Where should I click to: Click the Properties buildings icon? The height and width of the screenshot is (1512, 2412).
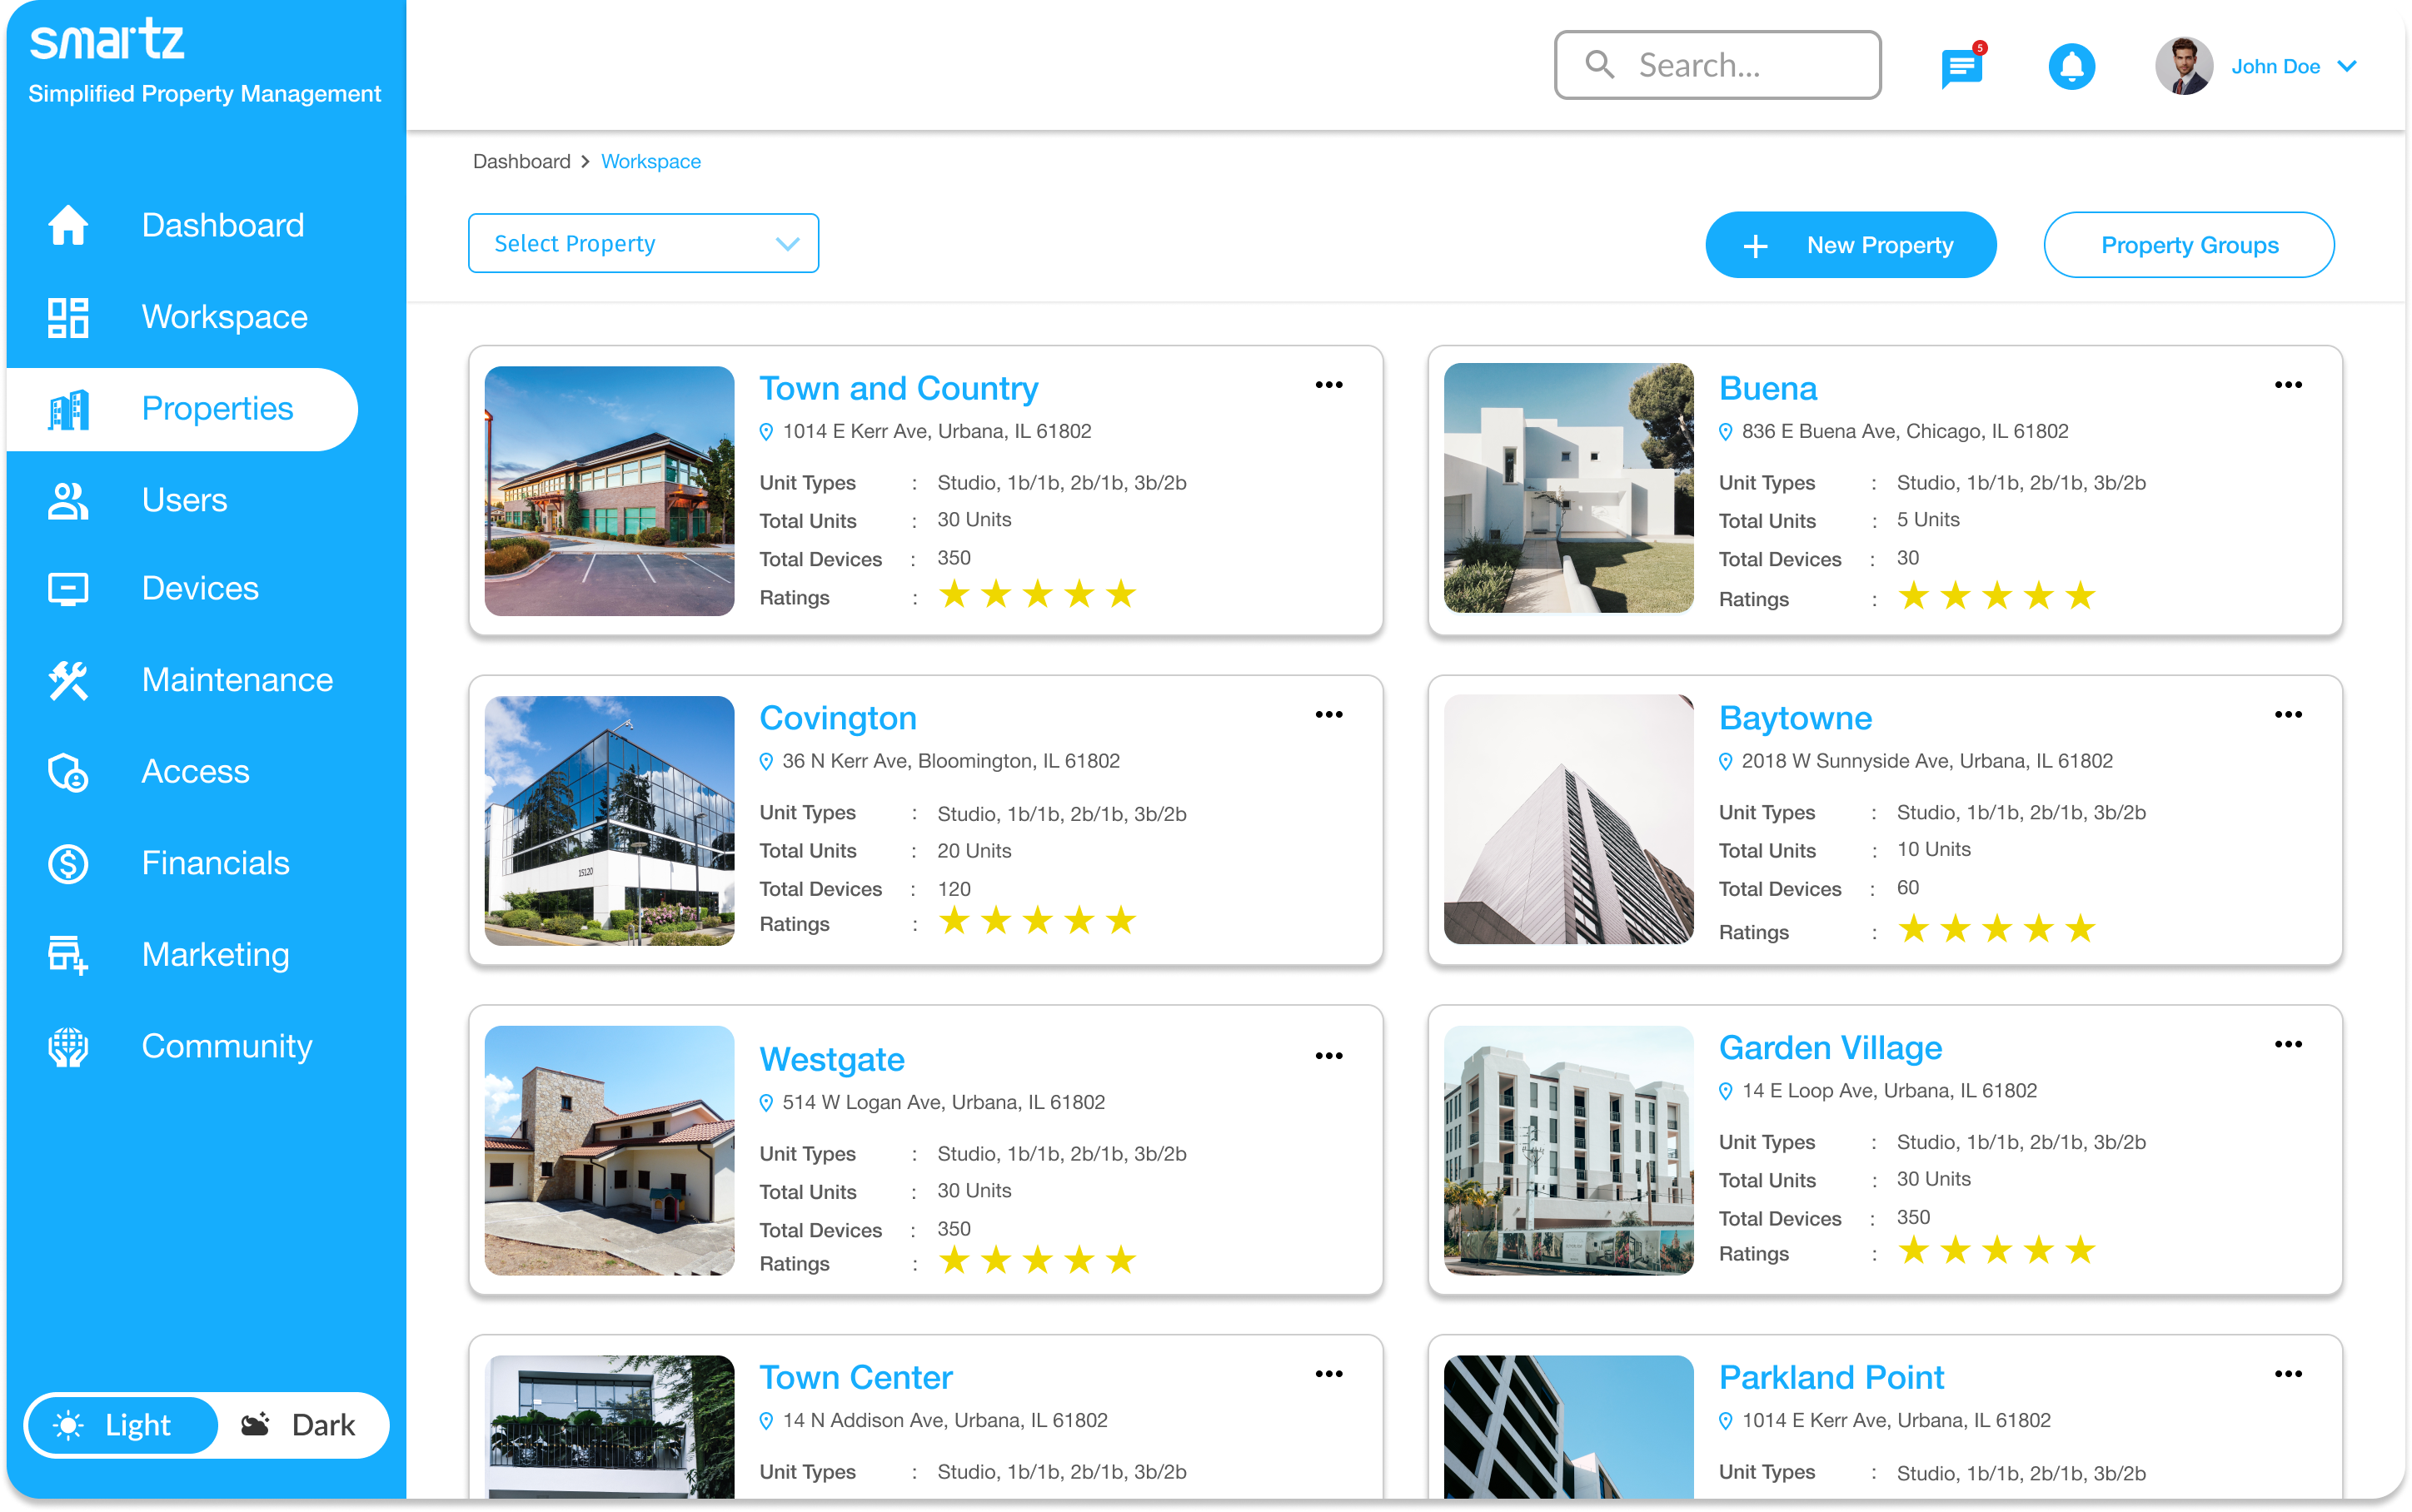pyautogui.click(x=68, y=409)
